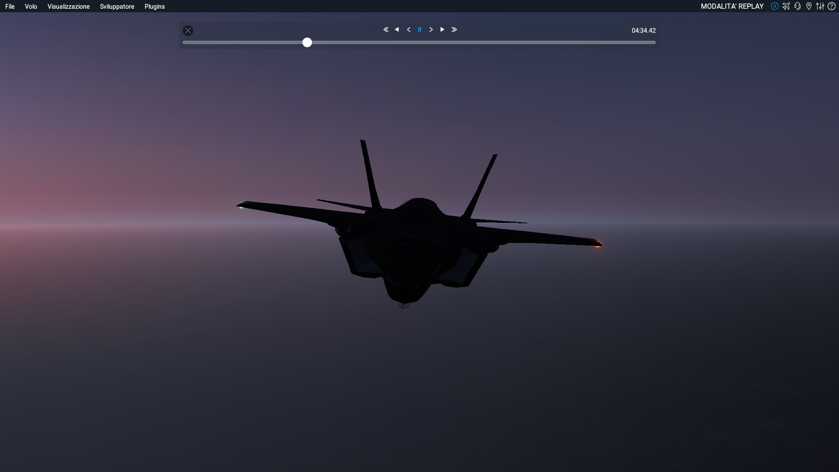Screen dimensions: 839x472
Task: Open the File menu
Action: pos(10,7)
